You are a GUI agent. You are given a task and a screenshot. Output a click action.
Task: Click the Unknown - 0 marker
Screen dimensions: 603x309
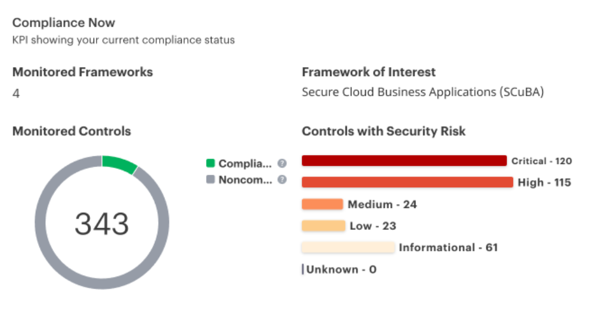(341, 270)
